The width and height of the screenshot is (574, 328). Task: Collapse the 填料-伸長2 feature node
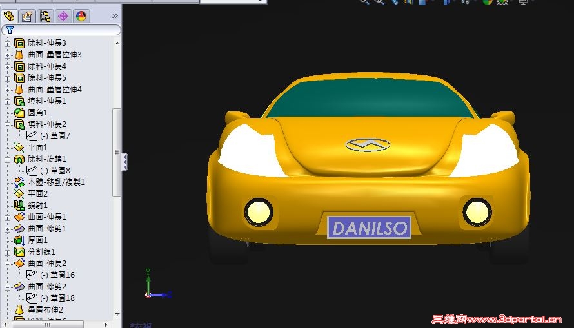point(7,124)
